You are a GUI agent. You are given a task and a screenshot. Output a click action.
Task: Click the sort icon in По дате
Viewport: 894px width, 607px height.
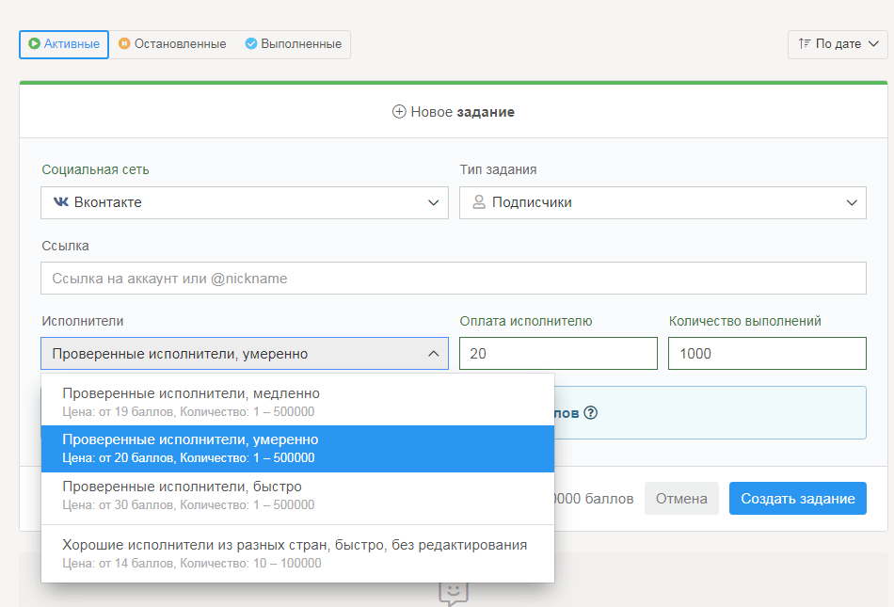coord(804,44)
